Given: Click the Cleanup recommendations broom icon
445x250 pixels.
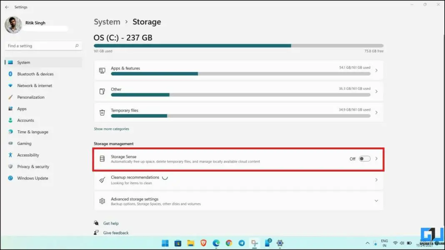Looking at the screenshot, I should click(102, 180).
